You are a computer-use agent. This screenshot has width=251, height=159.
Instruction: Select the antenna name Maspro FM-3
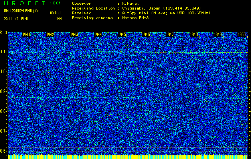tap(135, 18)
